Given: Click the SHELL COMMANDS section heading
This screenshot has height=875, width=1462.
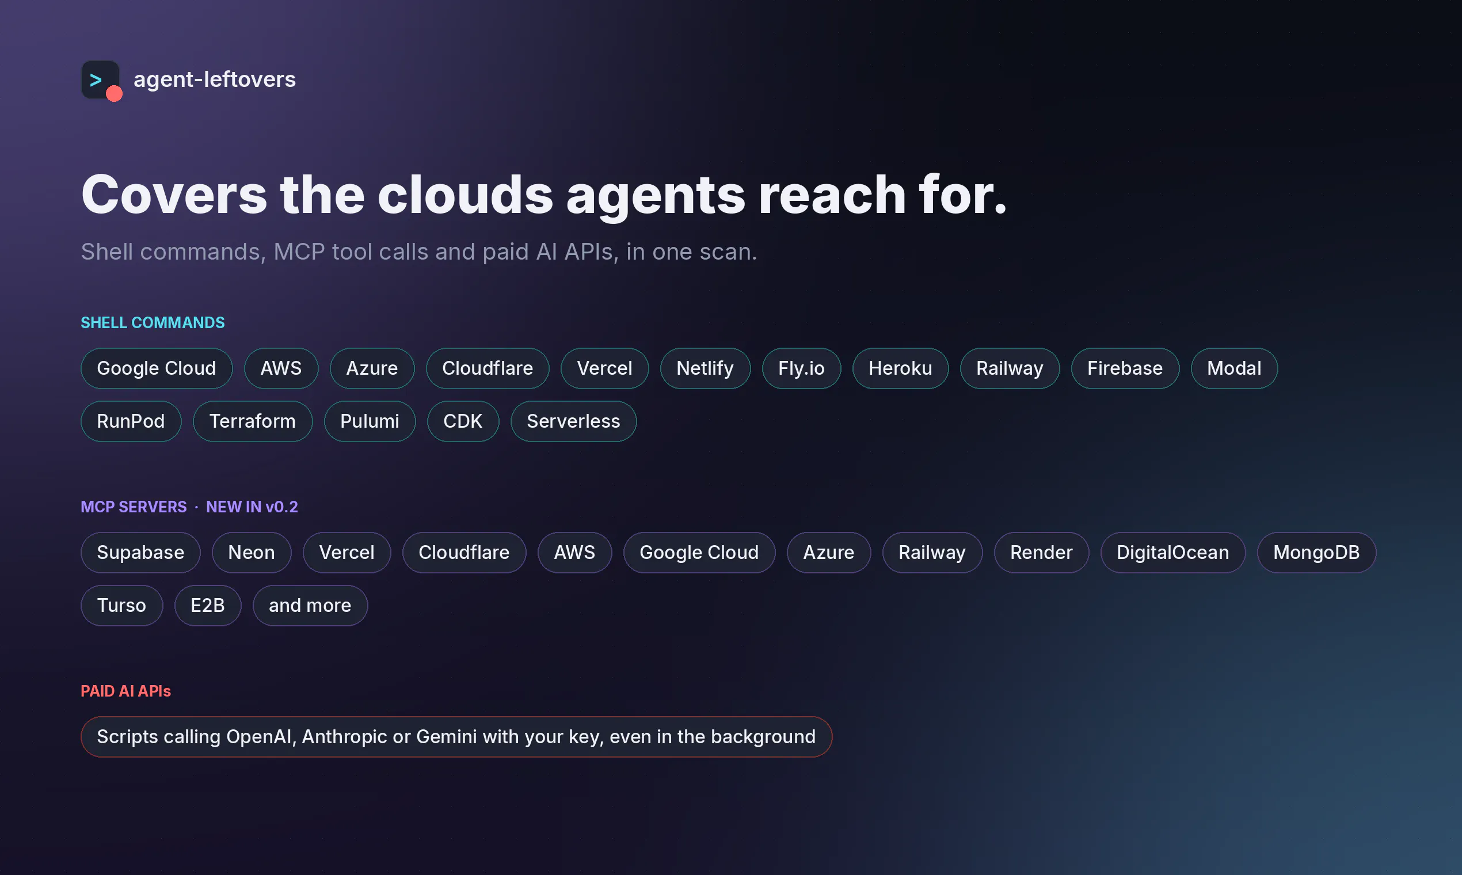Looking at the screenshot, I should pyautogui.click(x=153, y=323).
